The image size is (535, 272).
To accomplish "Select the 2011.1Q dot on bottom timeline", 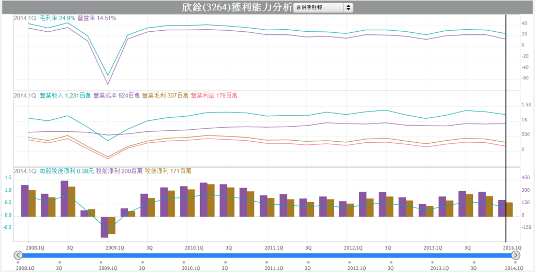I will pyautogui.click(x=267, y=262).
